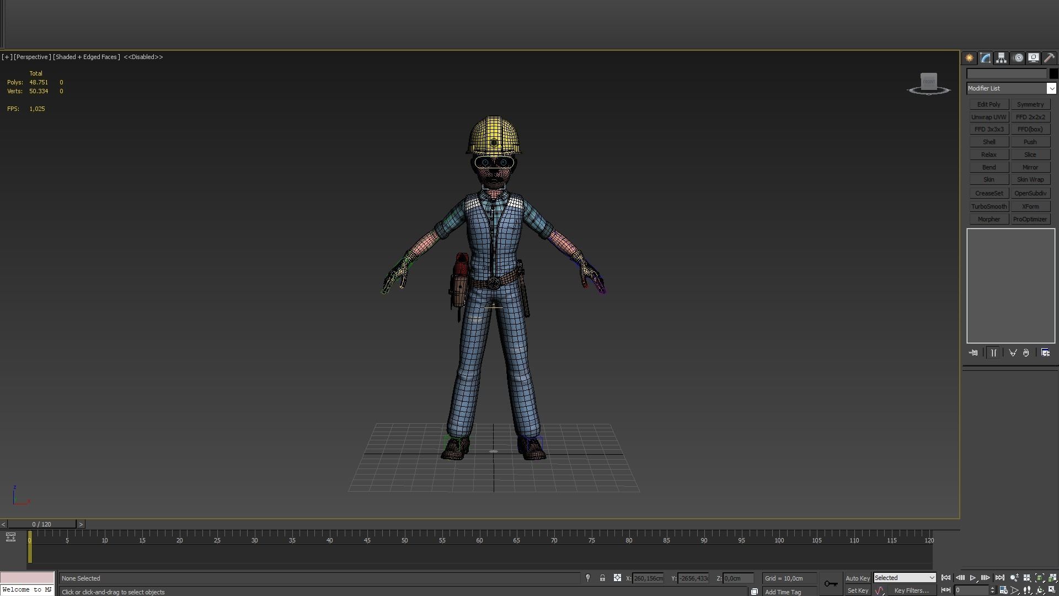The image size is (1059, 596).
Task: Open [Shaded + Edged Faces] shading menu
Action: (x=87, y=57)
